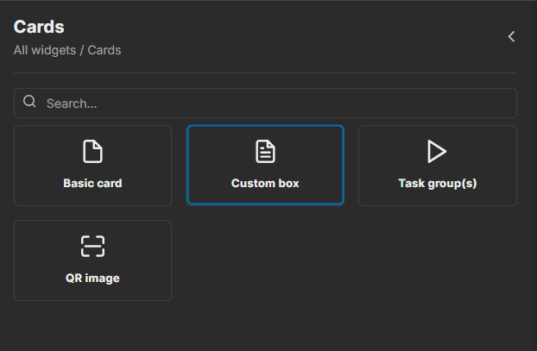Click the slash separator in breadcrumb
Viewport: 537px width, 351px height.
(82, 50)
